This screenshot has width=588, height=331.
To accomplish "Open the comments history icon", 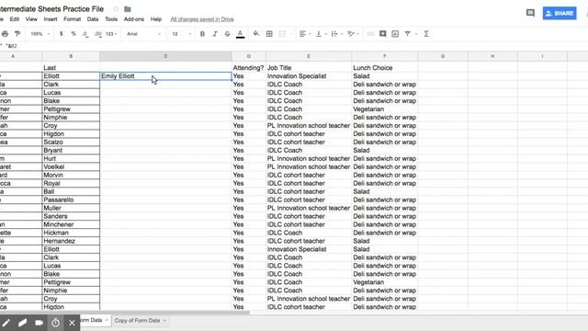I will 530,13.
